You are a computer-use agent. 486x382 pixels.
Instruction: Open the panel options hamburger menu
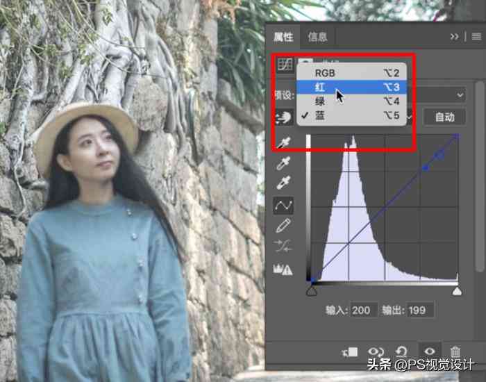point(476,37)
